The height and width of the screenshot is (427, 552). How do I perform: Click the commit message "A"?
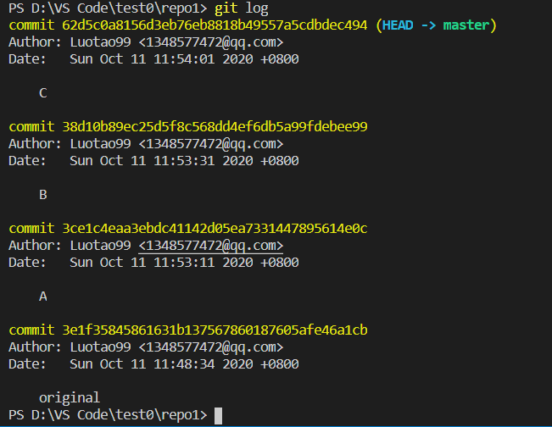point(43,297)
